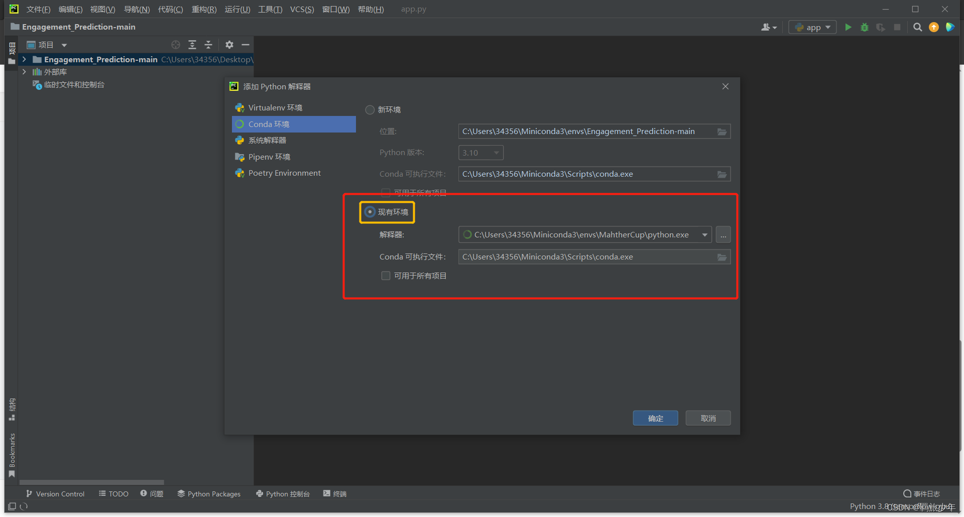Click the JetBrains Toolbox icon at top right

950,27
